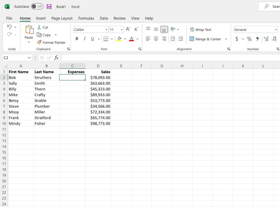This screenshot has width=280, height=207.
Task: Switch to the Page Layout tab
Action: pyautogui.click(x=62, y=18)
